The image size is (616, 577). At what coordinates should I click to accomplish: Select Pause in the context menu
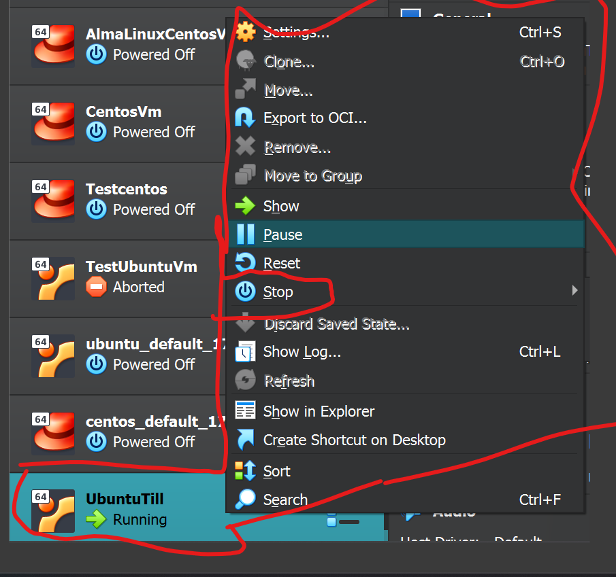point(406,234)
